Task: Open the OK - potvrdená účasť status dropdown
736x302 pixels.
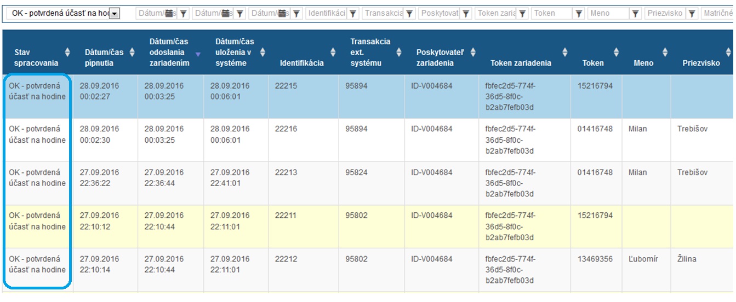Action: [x=115, y=14]
